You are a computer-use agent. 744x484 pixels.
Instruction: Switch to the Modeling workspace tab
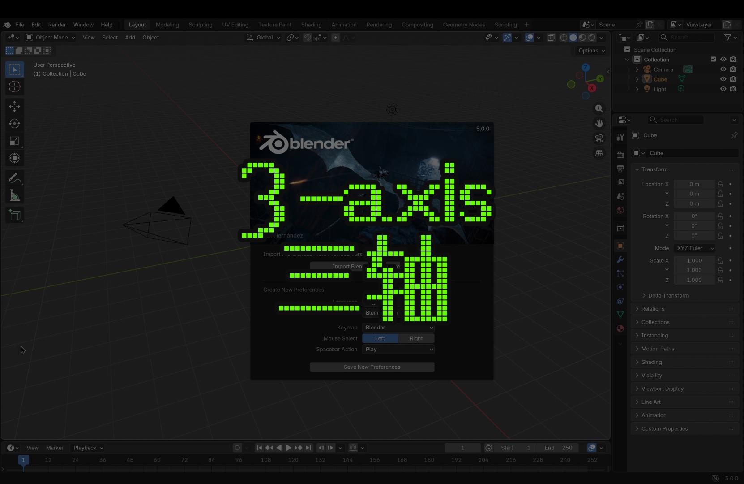tap(167, 25)
